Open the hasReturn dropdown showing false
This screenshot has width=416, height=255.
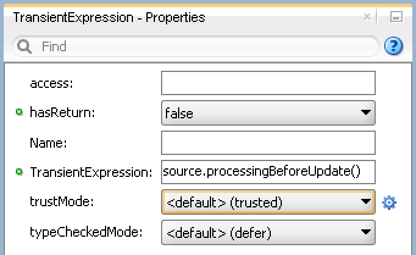(x=268, y=113)
